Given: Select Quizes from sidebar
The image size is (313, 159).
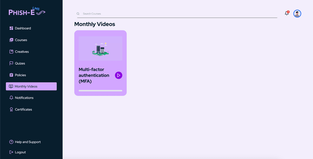Looking at the screenshot, I should pyautogui.click(x=20, y=63).
